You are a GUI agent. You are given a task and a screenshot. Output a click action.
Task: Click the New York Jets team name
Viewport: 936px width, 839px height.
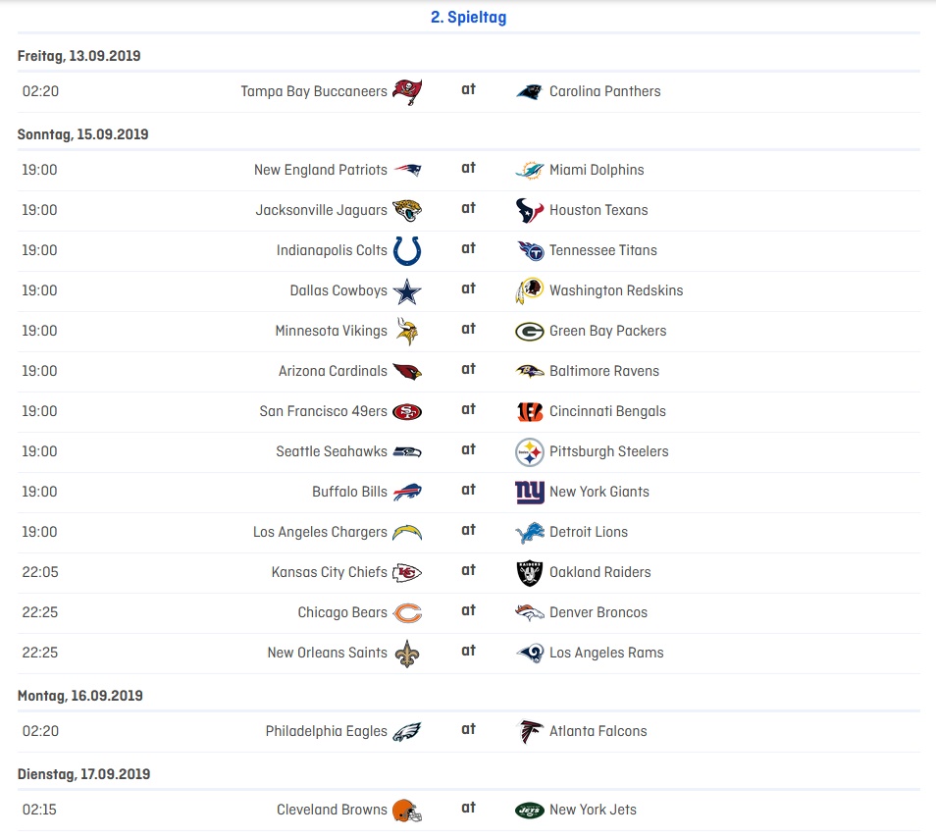point(593,810)
